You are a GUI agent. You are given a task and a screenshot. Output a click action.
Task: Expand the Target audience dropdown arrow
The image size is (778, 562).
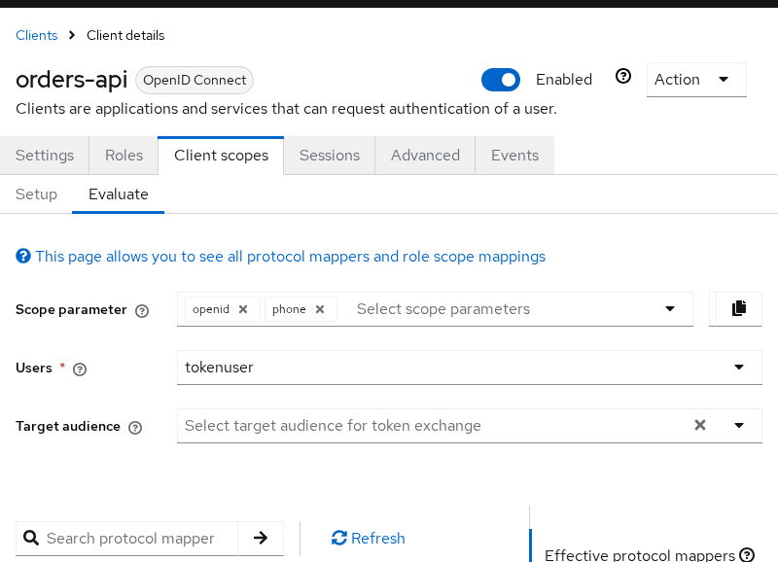[739, 425]
